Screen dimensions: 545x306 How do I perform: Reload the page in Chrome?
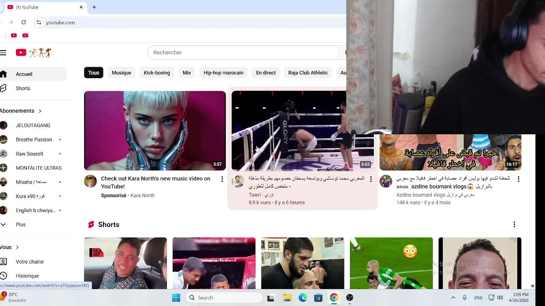pos(24,23)
